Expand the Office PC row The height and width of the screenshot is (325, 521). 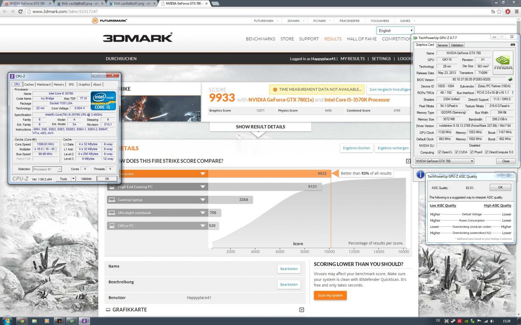tap(202, 226)
